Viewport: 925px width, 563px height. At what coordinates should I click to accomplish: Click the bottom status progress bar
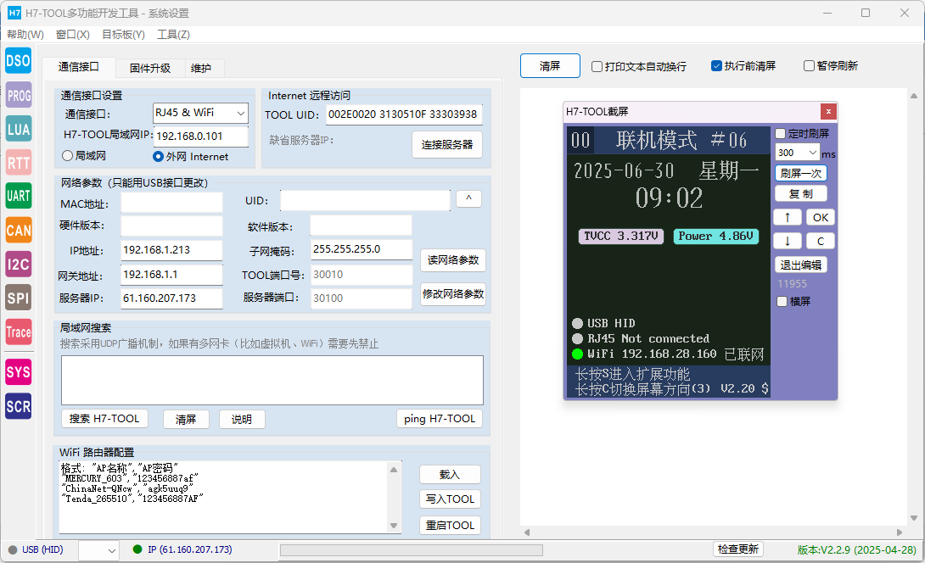(412, 550)
